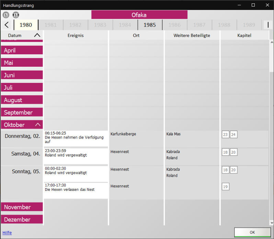
Task: Click the Ofaka title banner
Action: click(139, 15)
